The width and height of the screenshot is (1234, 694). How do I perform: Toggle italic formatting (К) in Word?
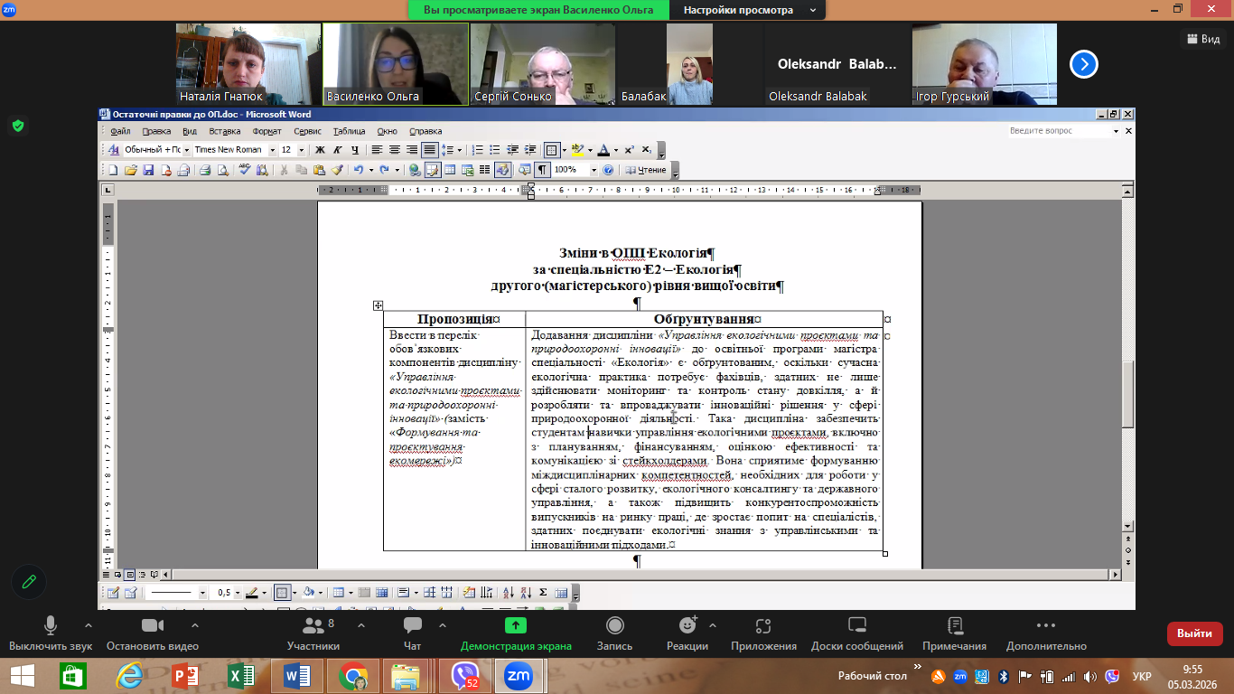point(337,150)
